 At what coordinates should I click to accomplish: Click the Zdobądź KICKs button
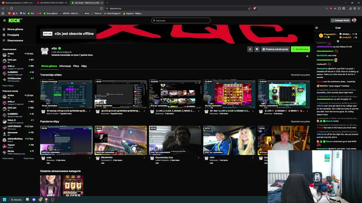(x=341, y=20)
